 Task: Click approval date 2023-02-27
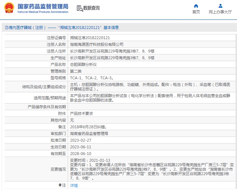(x=81, y=140)
